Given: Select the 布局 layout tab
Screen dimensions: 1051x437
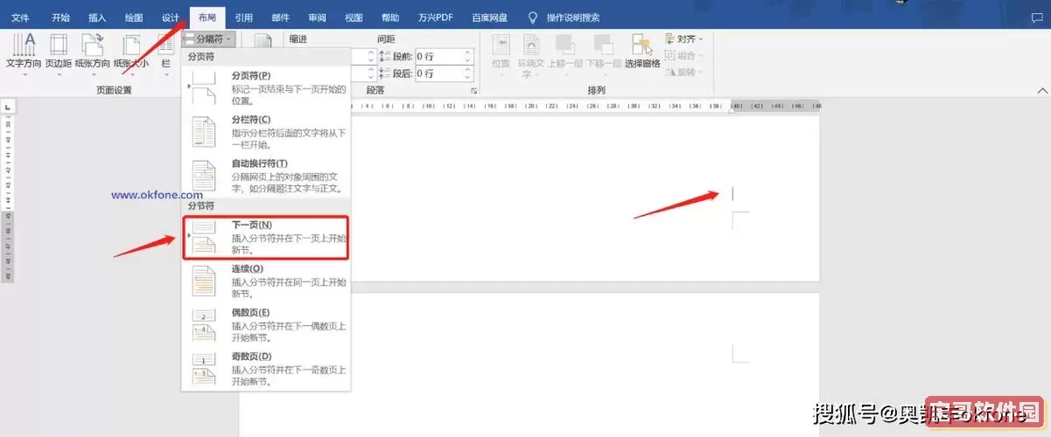Looking at the screenshot, I should (x=207, y=17).
